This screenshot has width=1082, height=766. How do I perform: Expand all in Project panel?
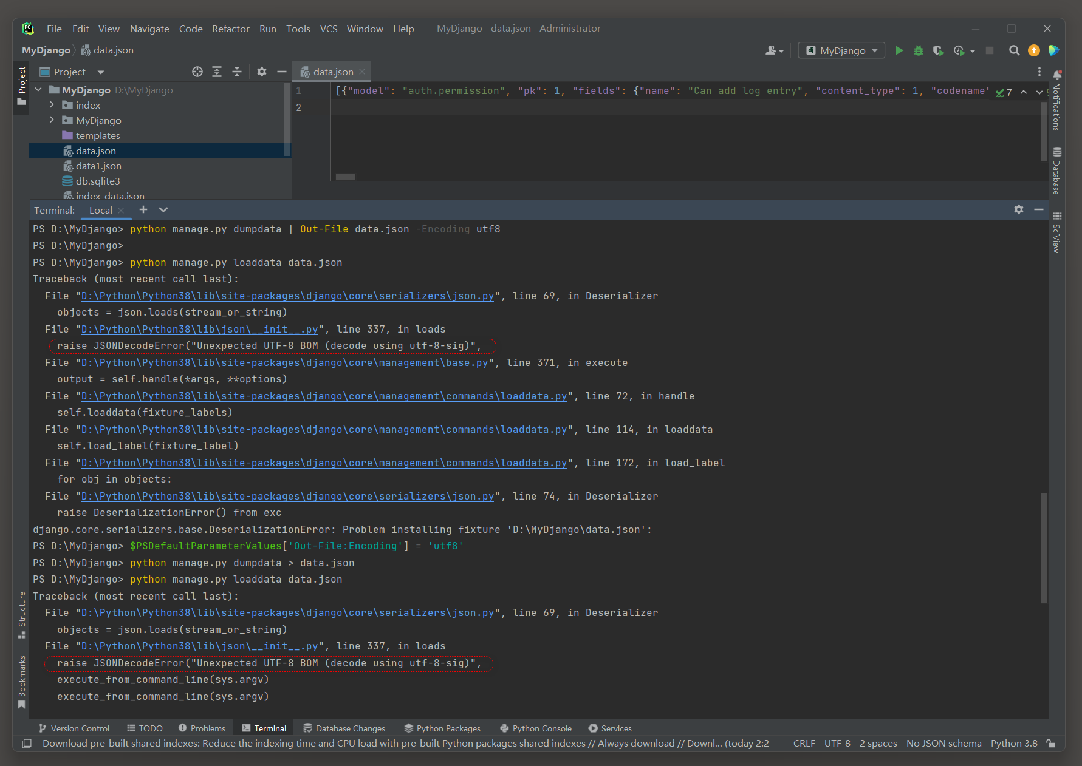[x=217, y=72]
